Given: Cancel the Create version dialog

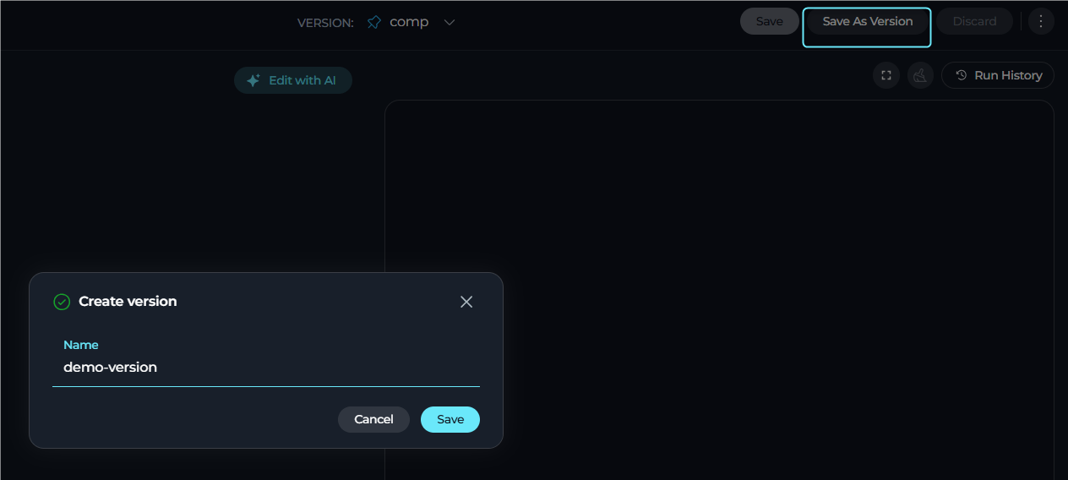Looking at the screenshot, I should click(x=373, y=419).
